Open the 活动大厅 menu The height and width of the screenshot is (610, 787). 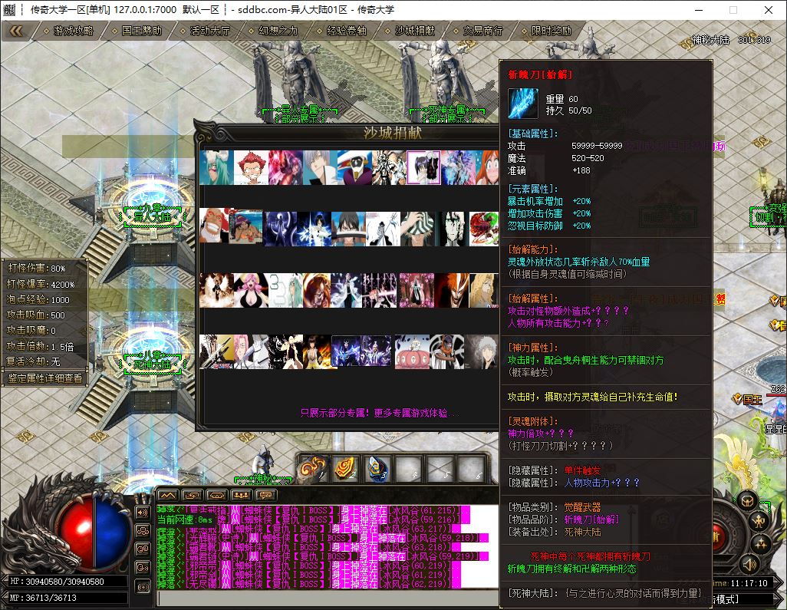pyautogui.click(x=206, y=31)
